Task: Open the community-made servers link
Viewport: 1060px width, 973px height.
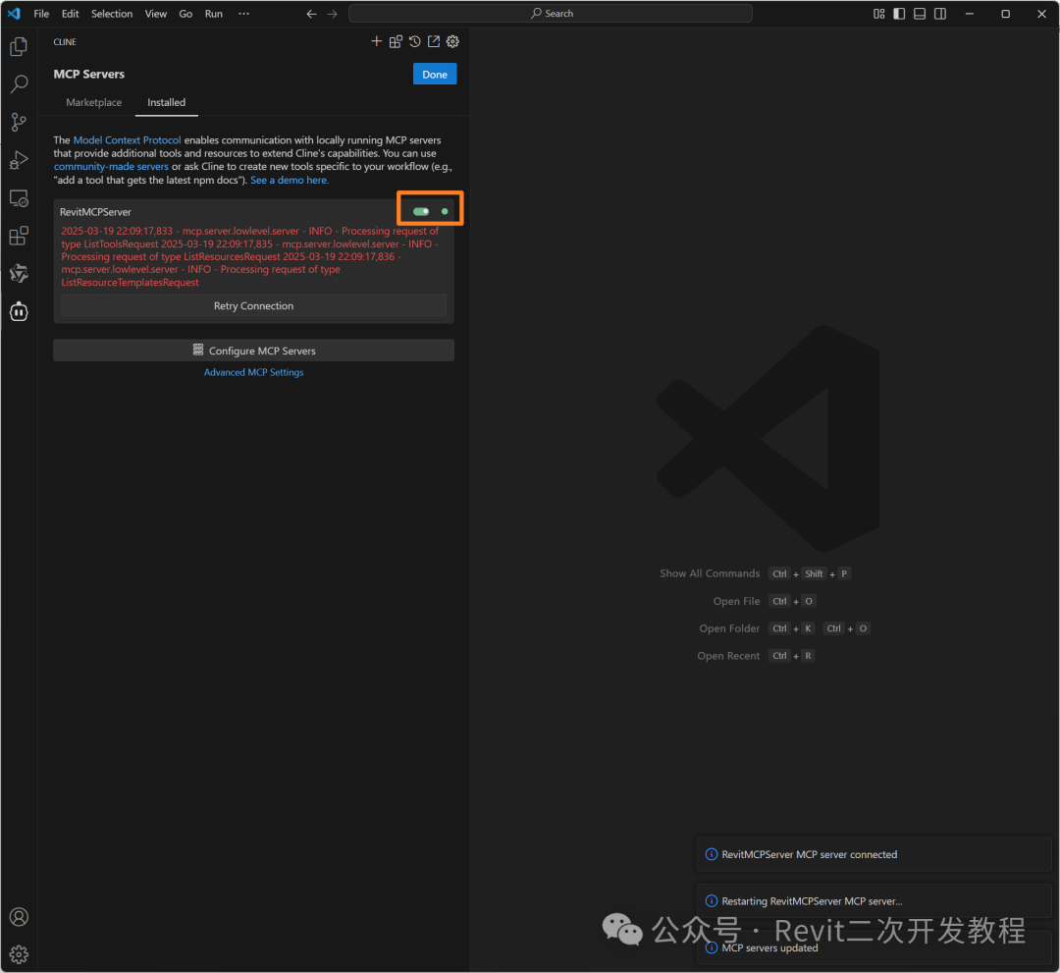Action: coord(111,166)
